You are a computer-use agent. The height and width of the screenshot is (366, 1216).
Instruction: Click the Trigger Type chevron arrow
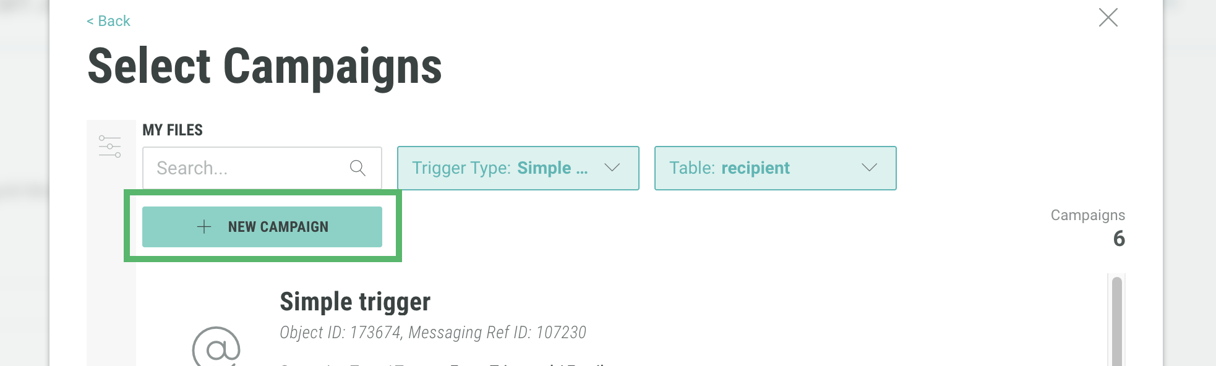[x=612, y=168]
